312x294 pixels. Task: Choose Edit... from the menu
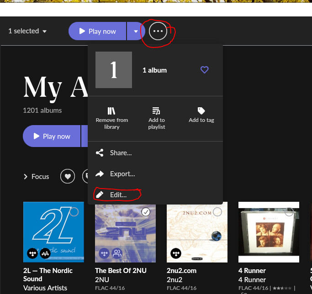[x=118, y=195]
